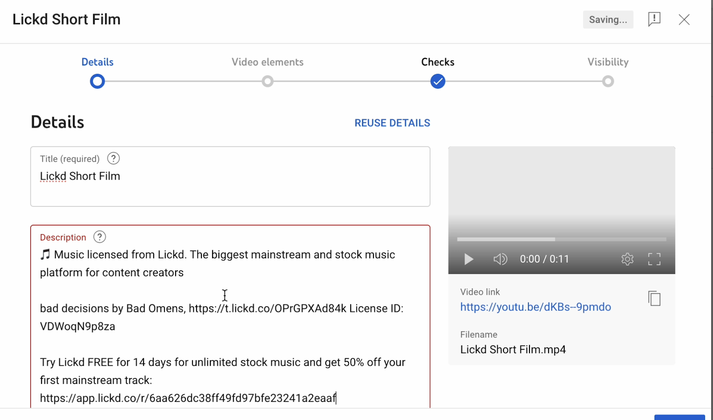713x420 pixels.
Task: Go to the Details step
Action: coord(97,62)
